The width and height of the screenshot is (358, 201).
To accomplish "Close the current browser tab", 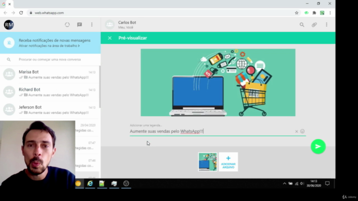I will point(10,4).
